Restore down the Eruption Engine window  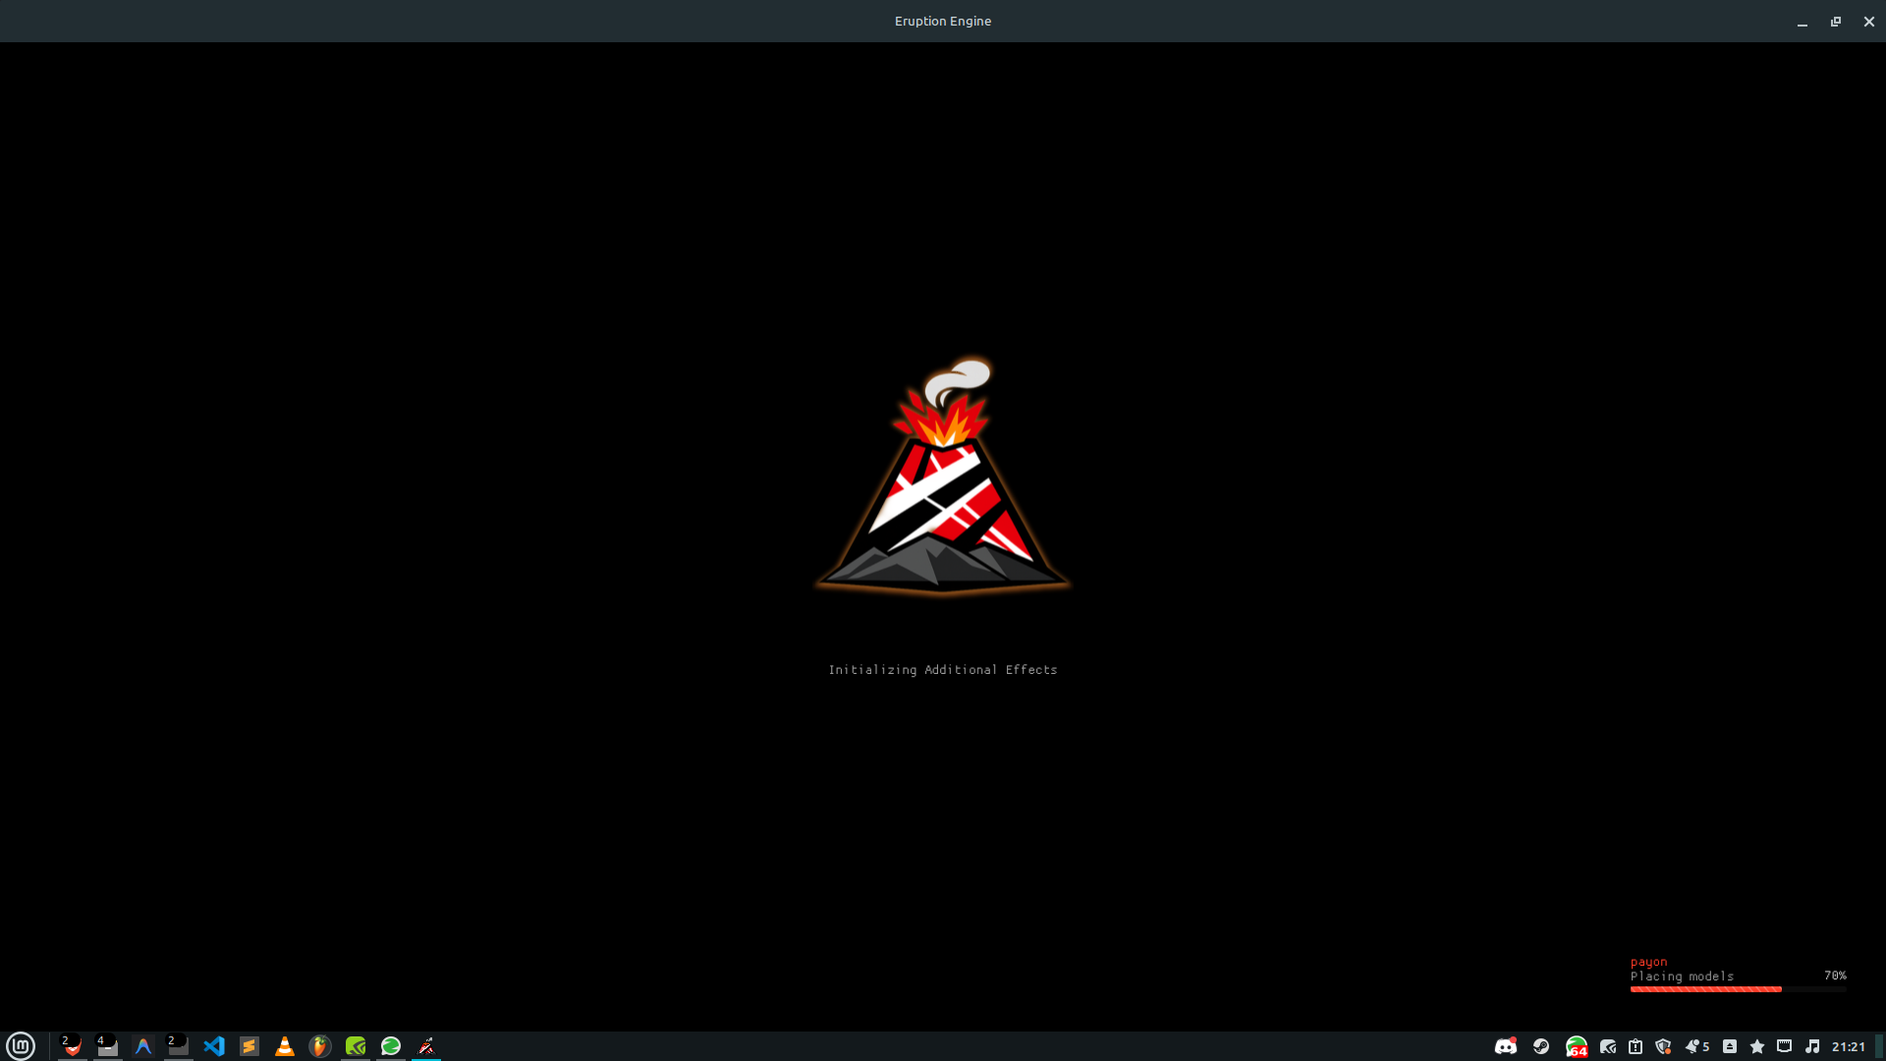1836,22
